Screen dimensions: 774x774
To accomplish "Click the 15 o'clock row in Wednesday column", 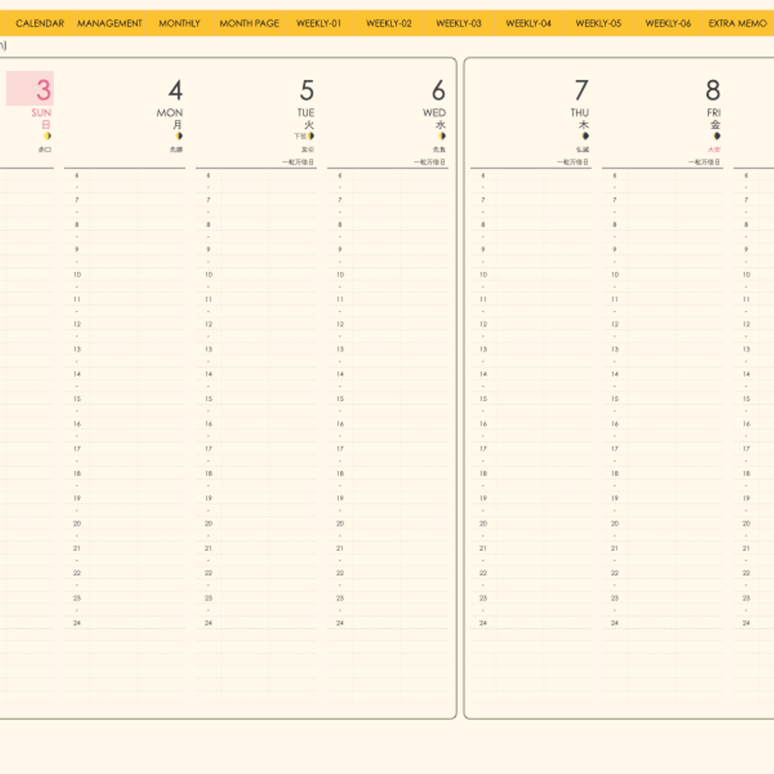I will (388, 399).
